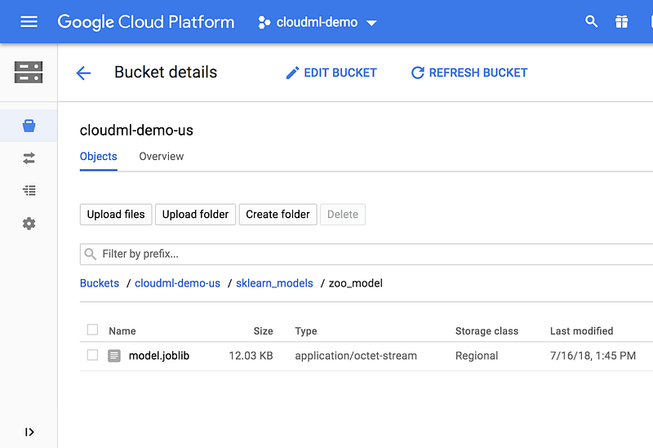Screen dimensions: 653x448
Task: Open the gift free trial icon
Action: pos(622,22)
